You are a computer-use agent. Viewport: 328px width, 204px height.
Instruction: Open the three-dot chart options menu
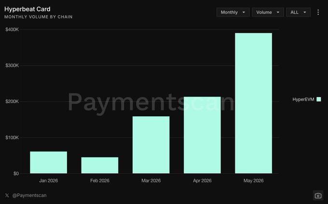click(x=318, y=13)
